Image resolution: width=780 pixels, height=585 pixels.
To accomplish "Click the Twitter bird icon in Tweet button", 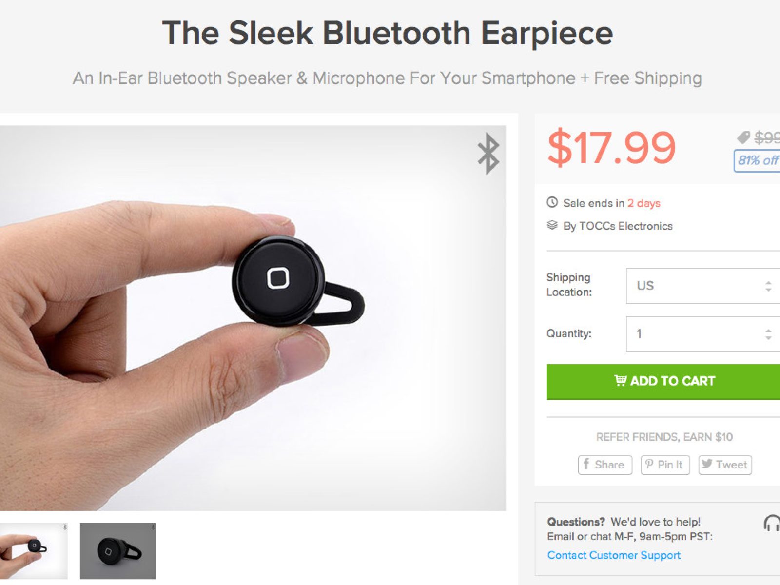I will coord(707,464).
